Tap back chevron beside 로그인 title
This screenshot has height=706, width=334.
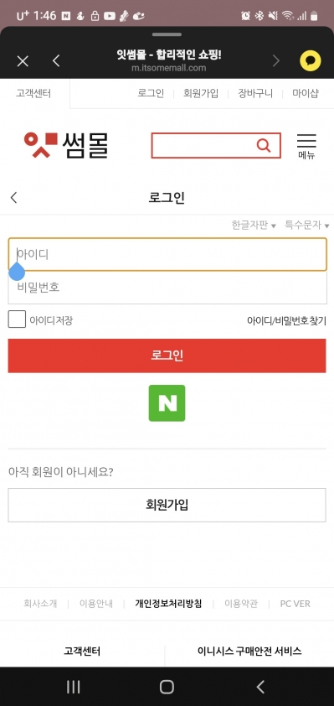tap(13, 197)
